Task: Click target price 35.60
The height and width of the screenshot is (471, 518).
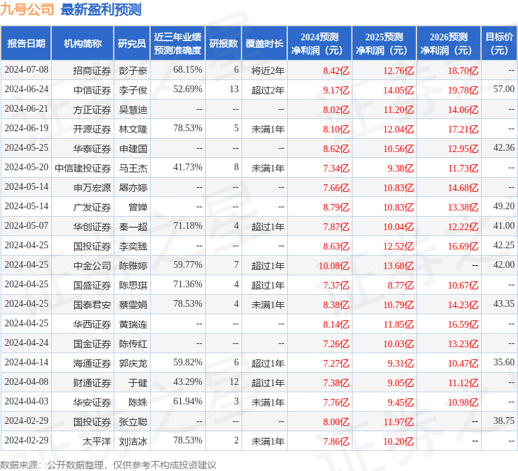Action: click(x=504, y=362)
